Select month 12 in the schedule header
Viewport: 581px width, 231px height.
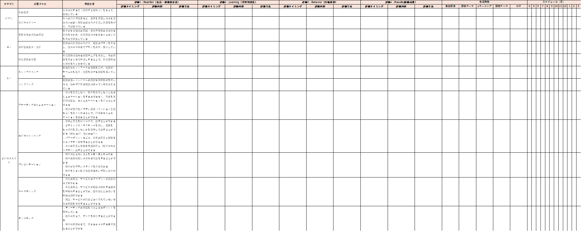coord(565,6)
